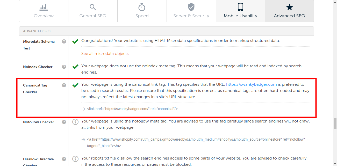The width and height of the screenshot is (337, 166).
Task: Click the Nofollow Checker info icon
Action: point(75,122)
